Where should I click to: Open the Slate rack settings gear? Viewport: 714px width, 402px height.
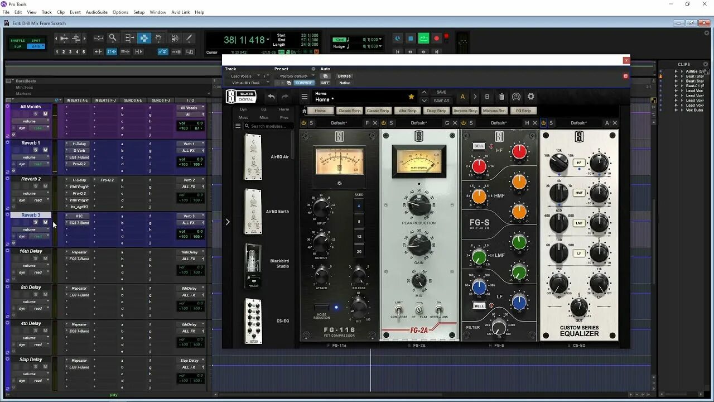coord(531,97)
